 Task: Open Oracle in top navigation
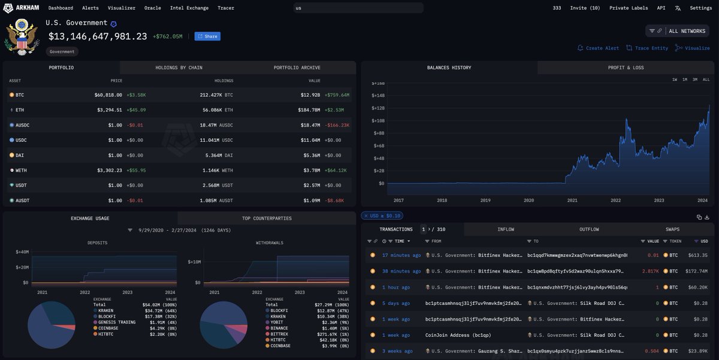click(153, 8)
